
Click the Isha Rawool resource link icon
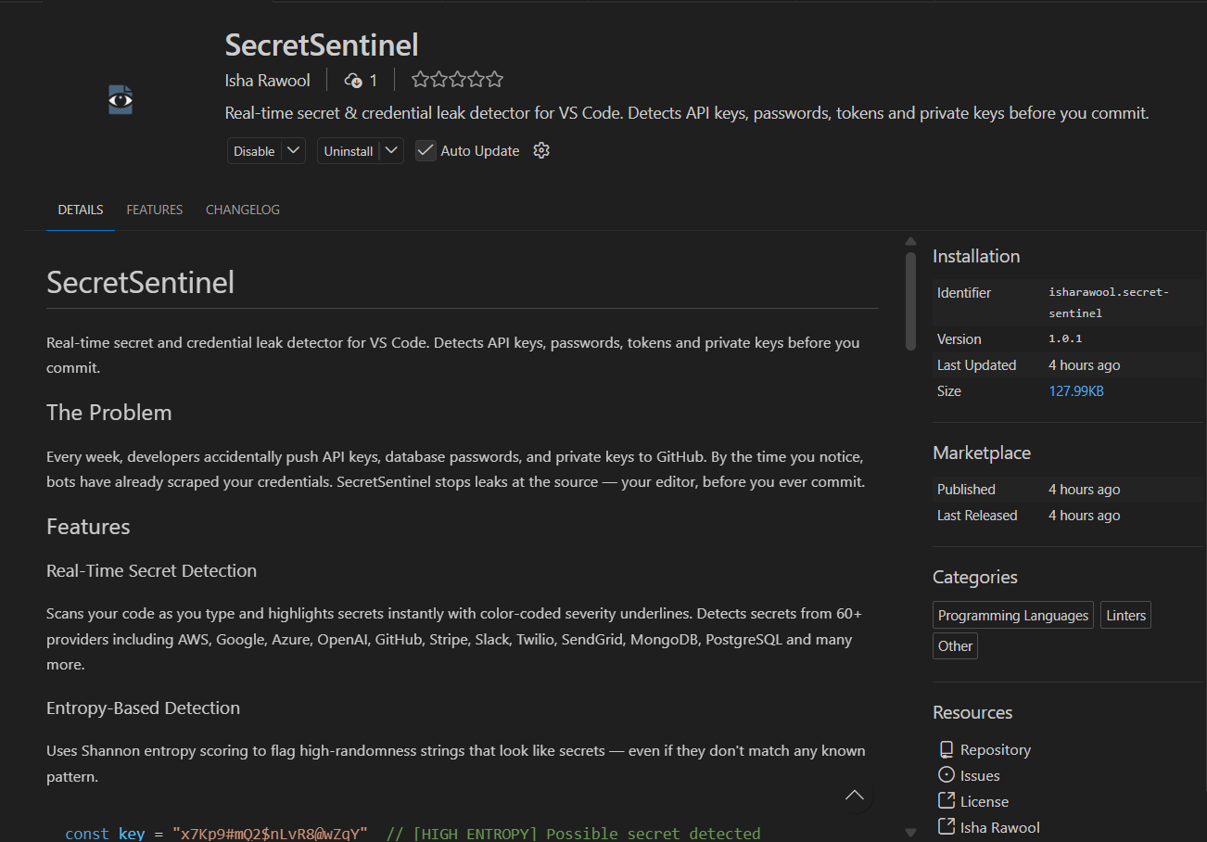click(x=947, y=827)
